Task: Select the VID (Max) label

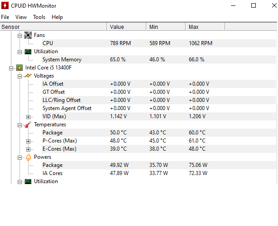Action: pyautogui.click(x=54, y=116)
